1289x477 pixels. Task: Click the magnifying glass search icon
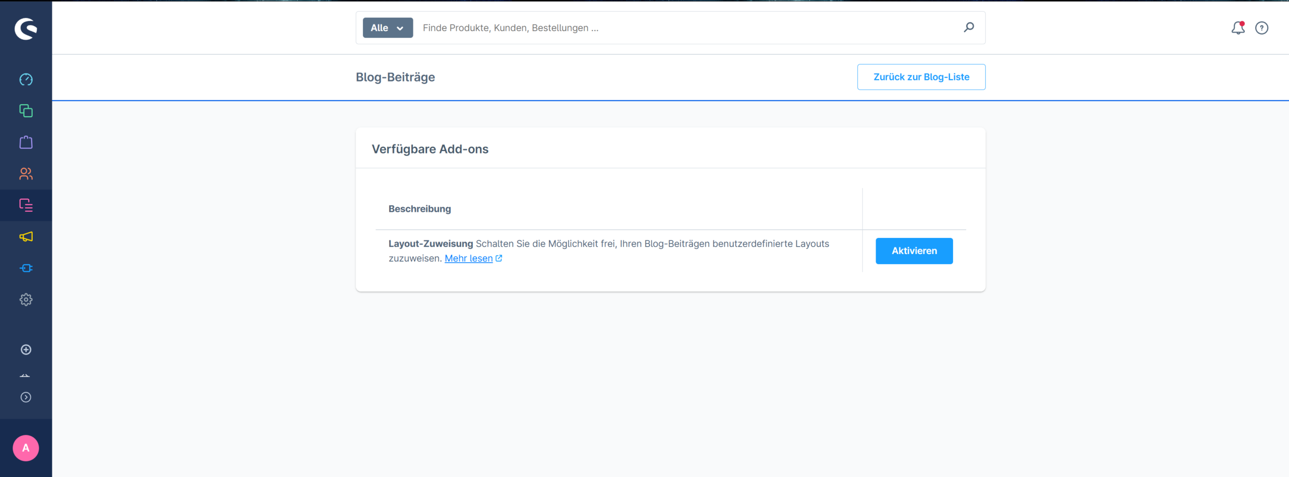[x=969, y=27]
